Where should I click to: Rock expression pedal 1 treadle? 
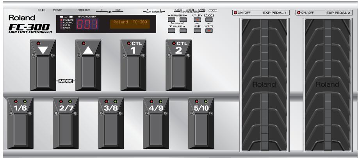pos(264,85)
